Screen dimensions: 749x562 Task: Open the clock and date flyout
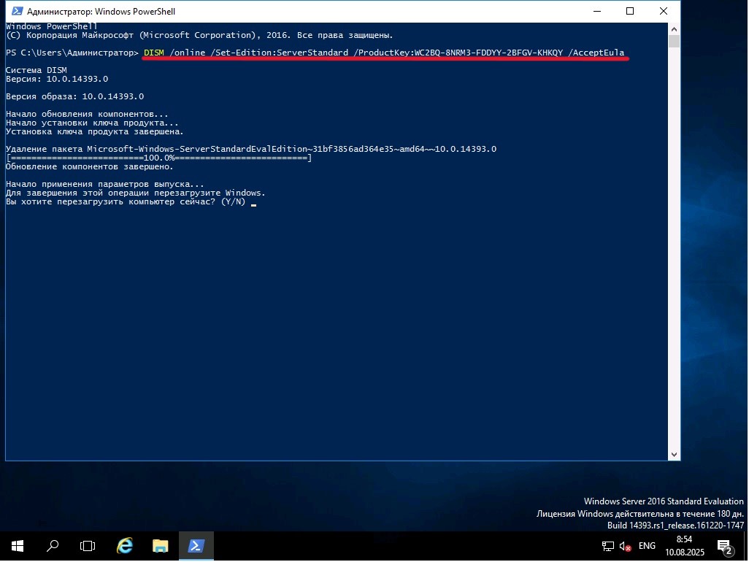(x=684, y=545)
